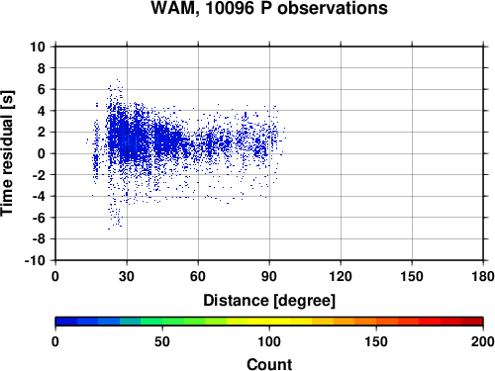495x371 pixels.
Task: Click the Time residual [s] axis label
Action: tap(7, 153)
